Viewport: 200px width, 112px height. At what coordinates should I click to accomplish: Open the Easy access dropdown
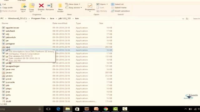74,7
